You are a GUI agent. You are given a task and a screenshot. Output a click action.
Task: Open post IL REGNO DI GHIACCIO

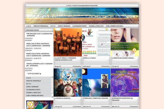pyautogui.click(x=63, y=98)
